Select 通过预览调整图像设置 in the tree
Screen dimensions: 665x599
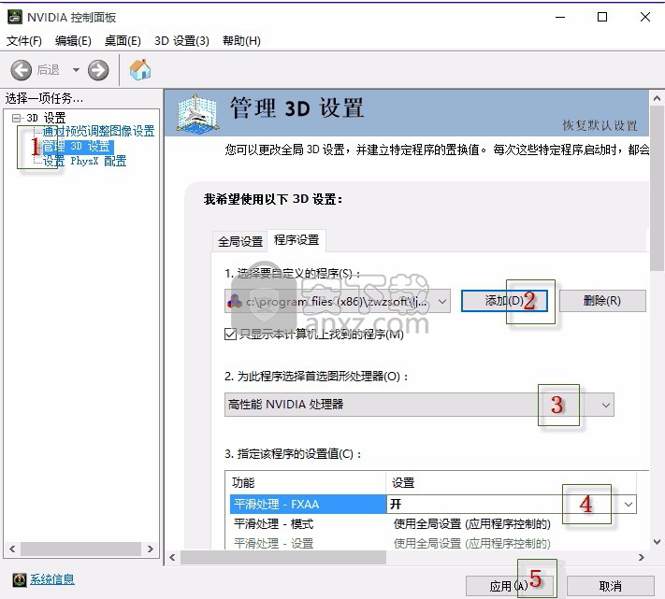98,131
